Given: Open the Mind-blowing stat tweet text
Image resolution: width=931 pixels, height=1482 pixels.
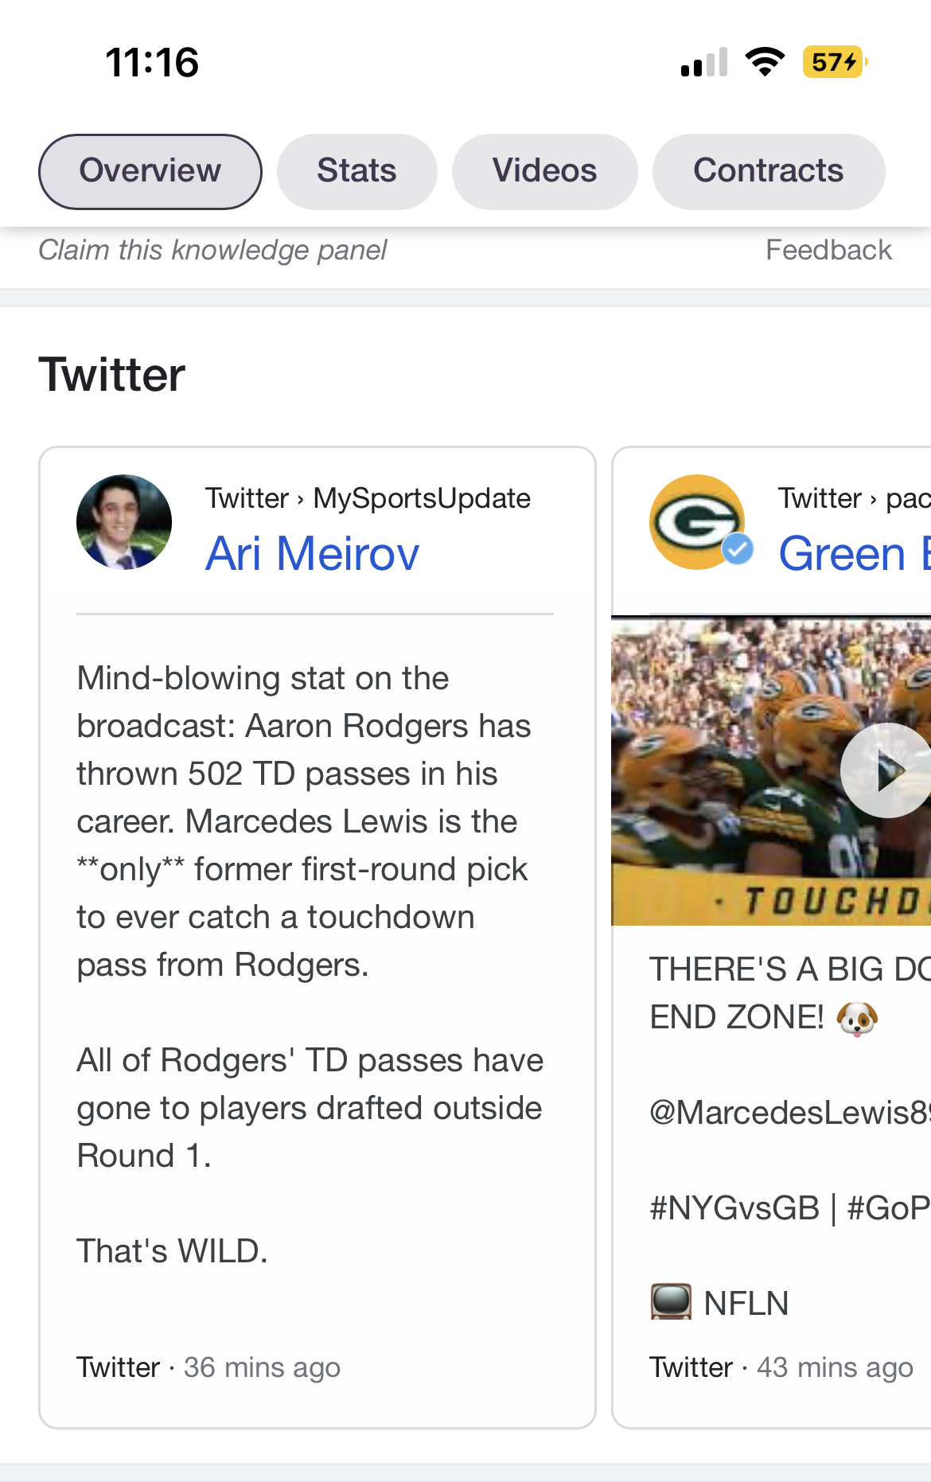Looking at the screenshot, I should [302, 821].
